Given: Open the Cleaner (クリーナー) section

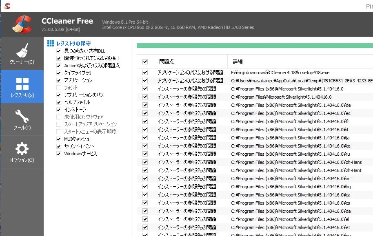Looking at the screenshot, I should click(22, 53).
